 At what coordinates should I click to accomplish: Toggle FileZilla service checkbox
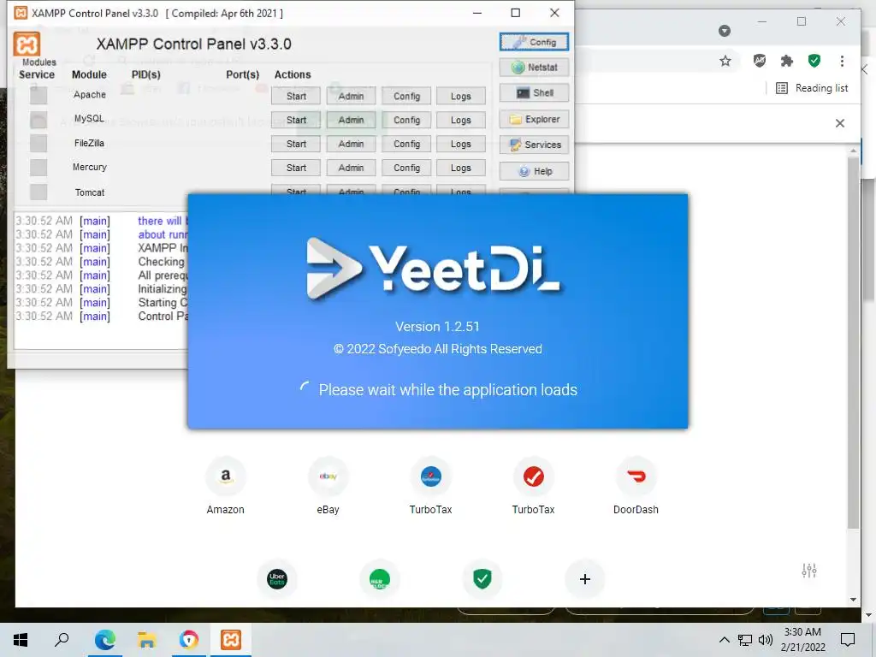click(x=38, y=144)
